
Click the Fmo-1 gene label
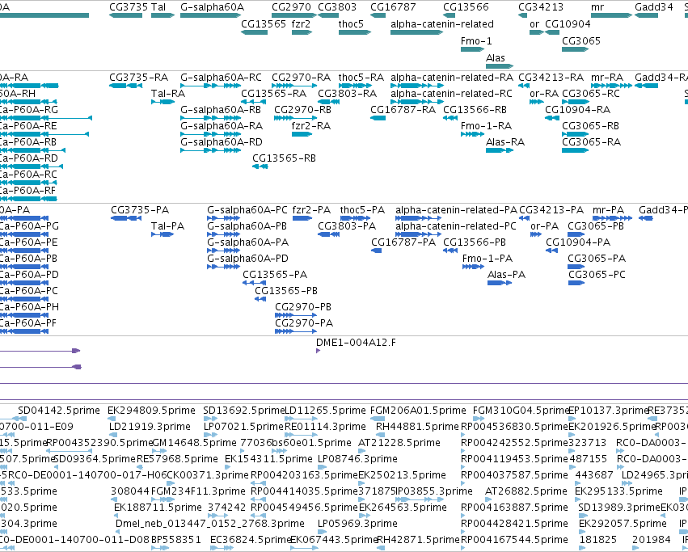pos(476,40)
